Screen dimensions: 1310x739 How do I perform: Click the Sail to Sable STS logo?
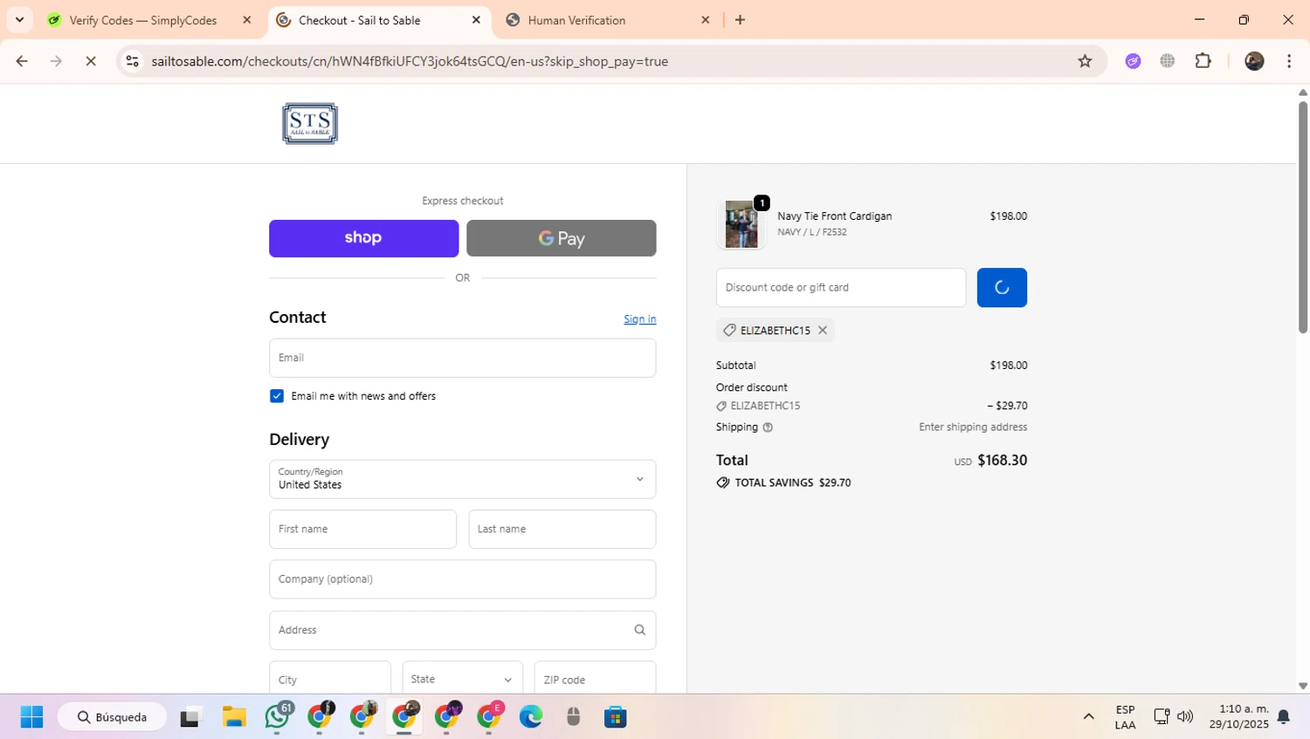point(310,123)
